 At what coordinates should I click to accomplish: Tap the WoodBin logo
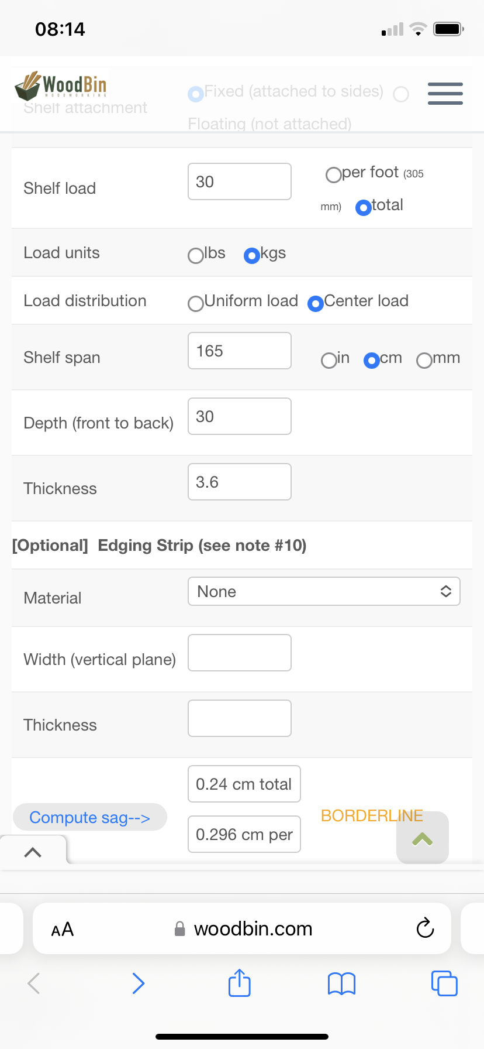(61, 85)
